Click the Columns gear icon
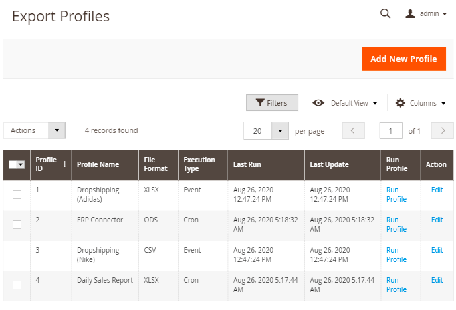Screen dimensions: 456x310 pyautogui.click(x=401, y=103)
